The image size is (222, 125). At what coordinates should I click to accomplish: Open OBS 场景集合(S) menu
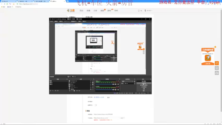74,21
